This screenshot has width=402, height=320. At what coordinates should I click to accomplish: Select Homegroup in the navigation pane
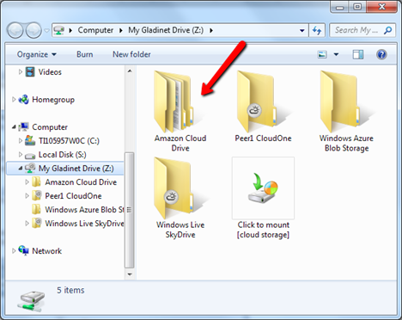pos(53,100)
